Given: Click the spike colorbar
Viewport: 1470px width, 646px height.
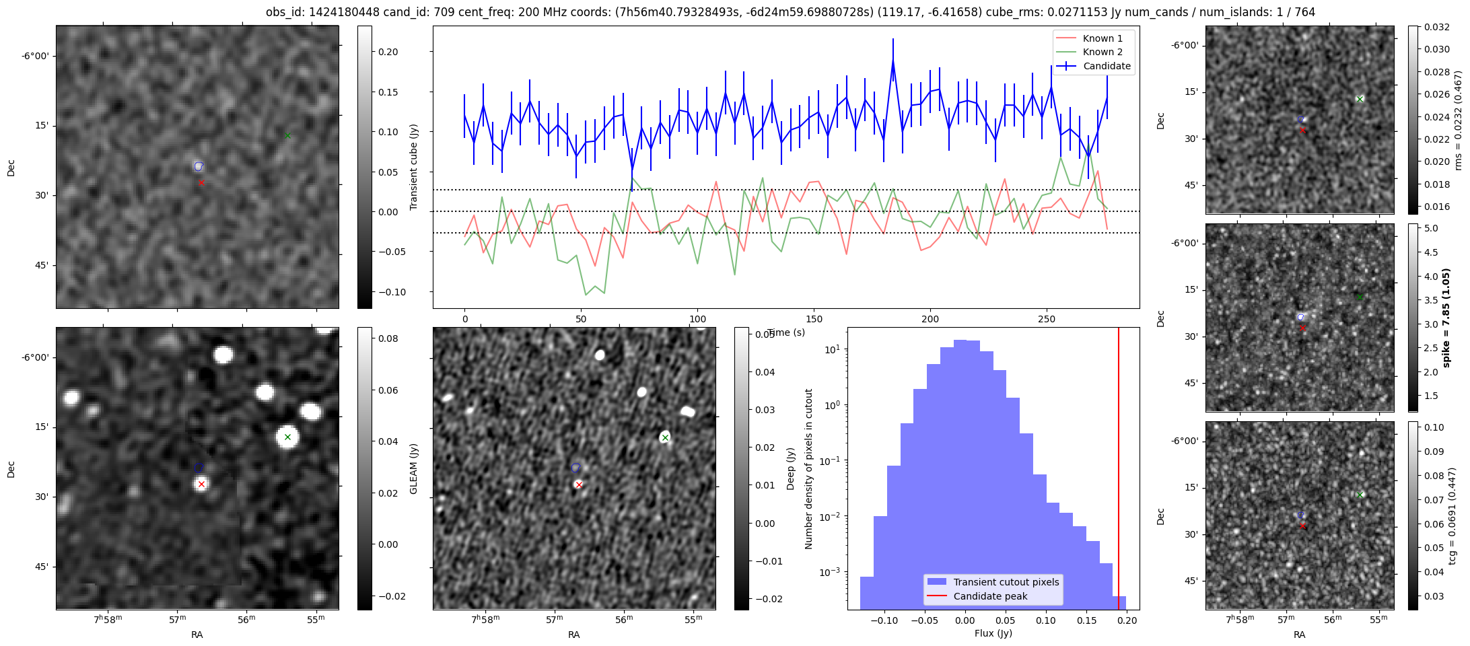Looking at the screenshot, I should 1413,318.
